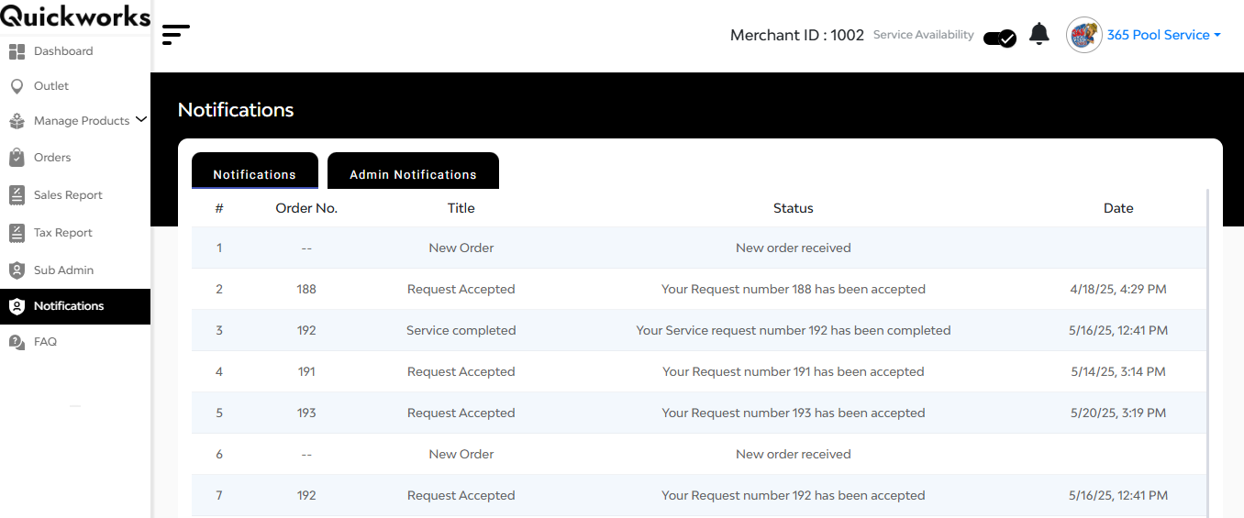The image size is (1244, 518).
Task: Select the Notifications tab
Action: pos(255,171)
